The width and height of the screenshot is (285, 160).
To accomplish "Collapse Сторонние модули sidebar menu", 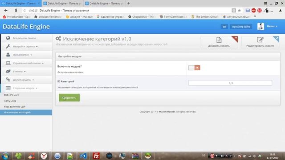I will pyautogui.click(x=25, y=88).
